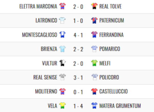Click Latronico's light striped jersey icon
The height and width of the screenshot is (112, 154).
[62, 20]
